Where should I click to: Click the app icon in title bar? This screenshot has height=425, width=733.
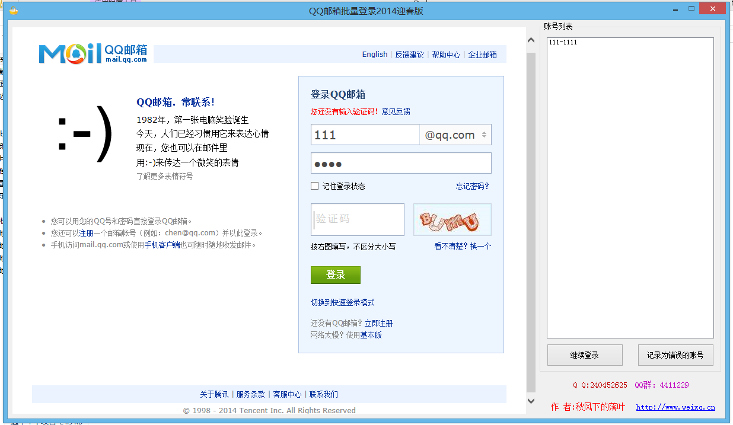(x=13, y=11)
